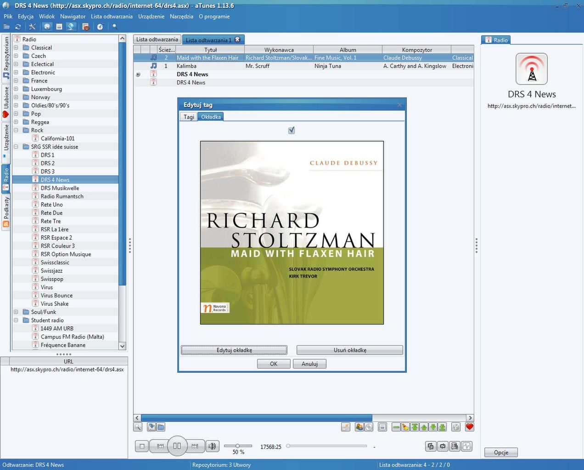
Task: Toggle shuffle mode button
Action: (x=431, y=446)
